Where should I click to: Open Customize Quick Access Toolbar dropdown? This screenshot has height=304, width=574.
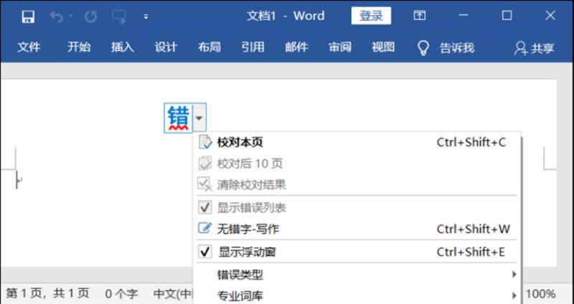(146, 16)
